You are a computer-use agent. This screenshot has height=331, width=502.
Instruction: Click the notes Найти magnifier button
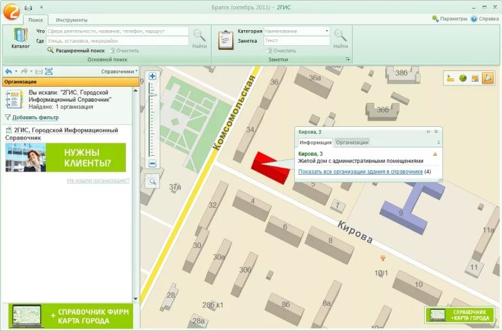(340, 38)
